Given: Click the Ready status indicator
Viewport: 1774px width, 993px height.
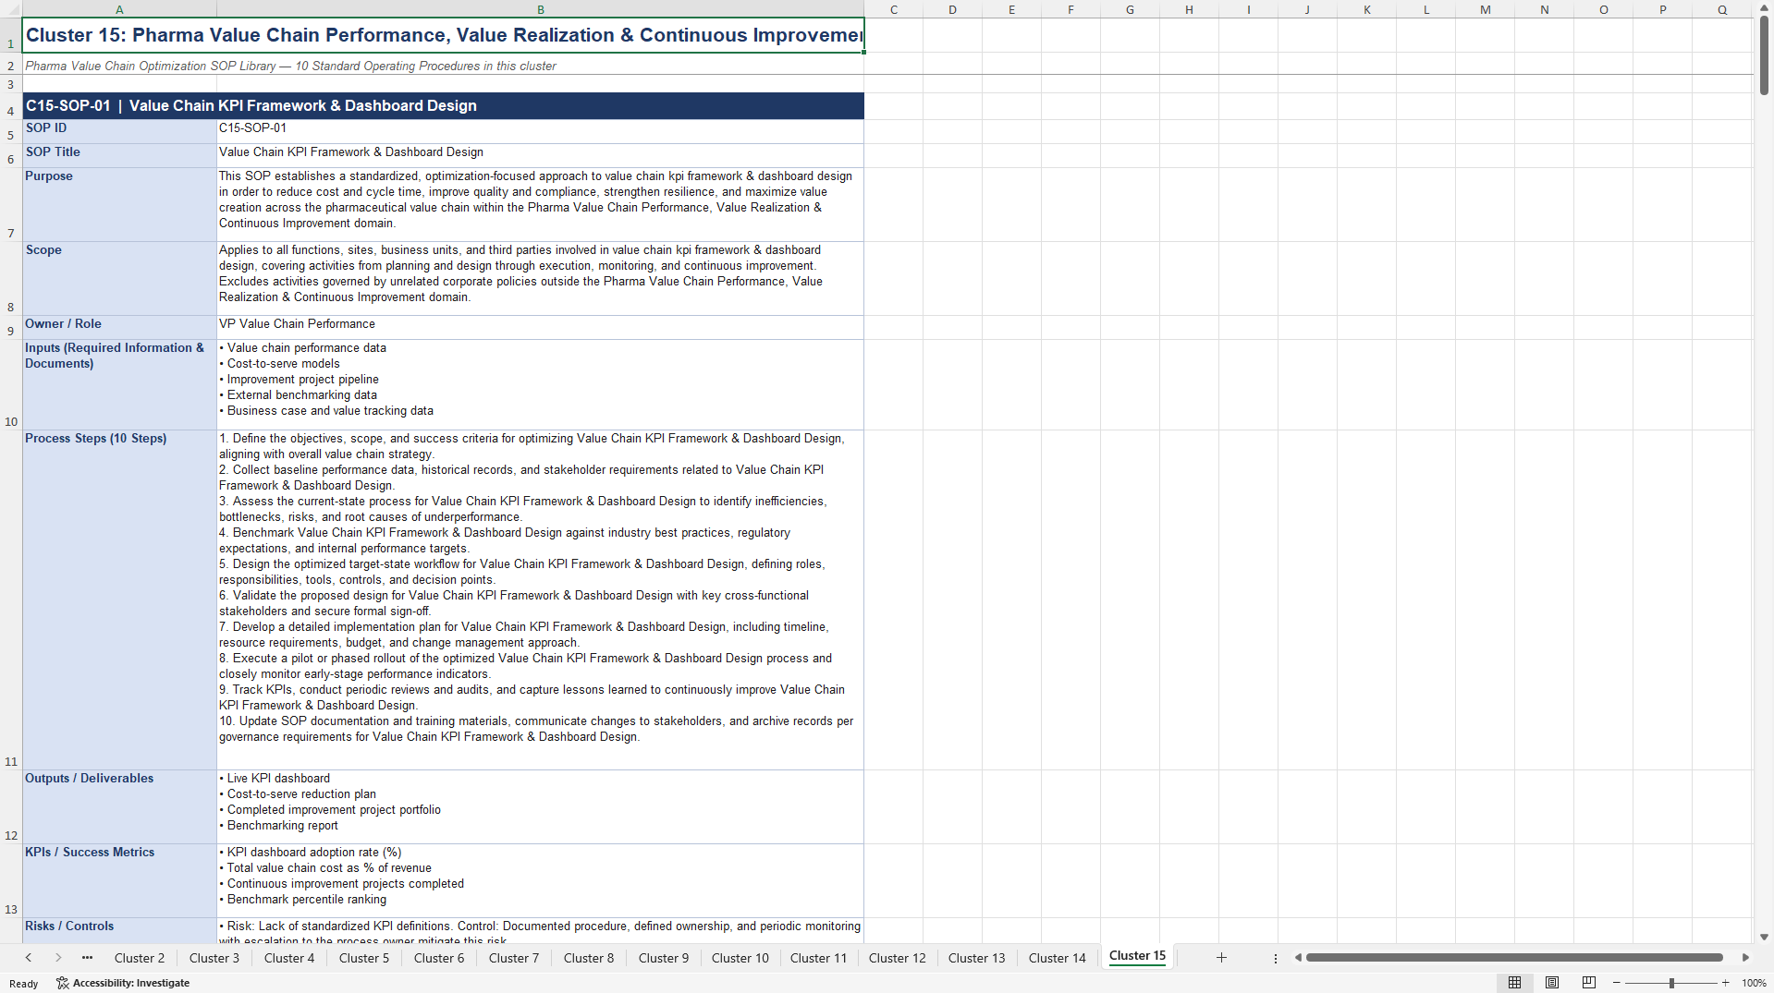Looking at the screenshot, I should (24, 983).
